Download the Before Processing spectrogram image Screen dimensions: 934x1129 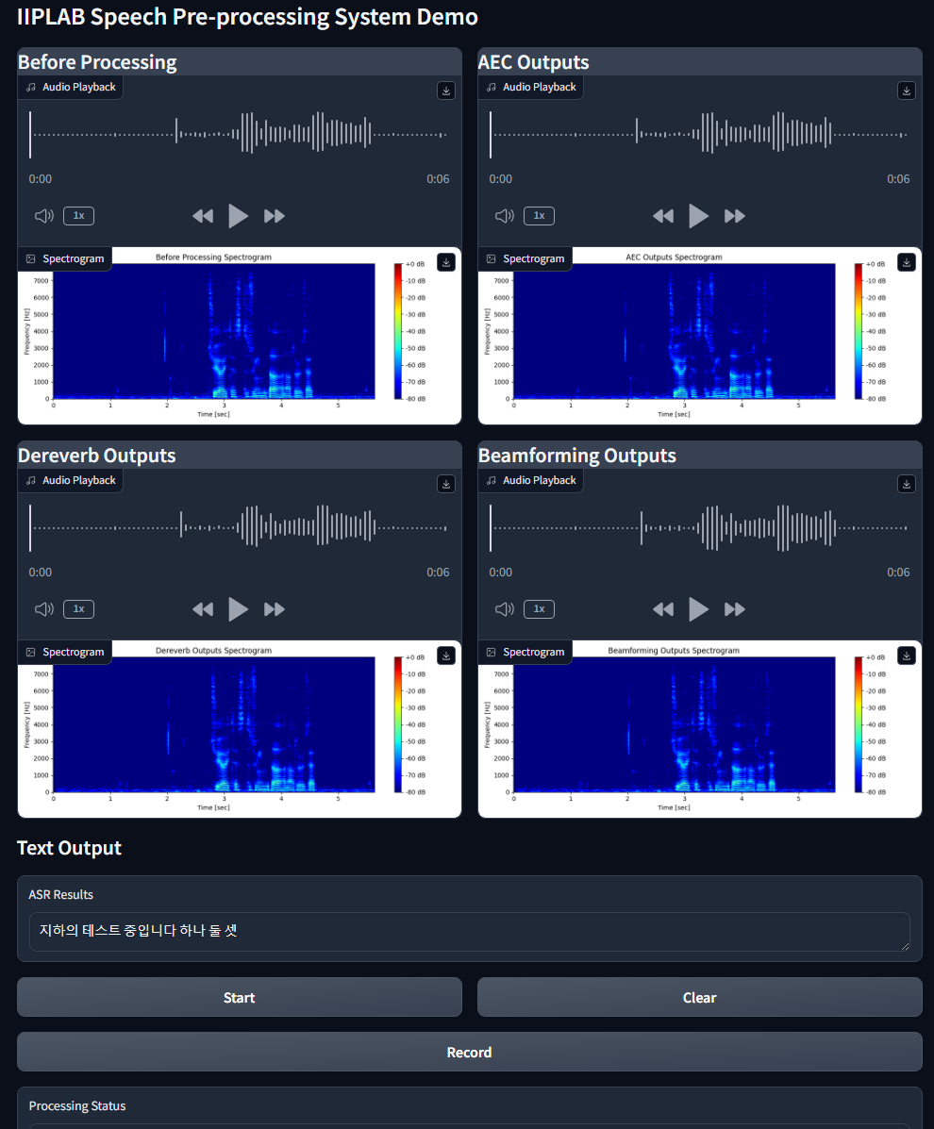pyautogui.click(x=446, y=262)
